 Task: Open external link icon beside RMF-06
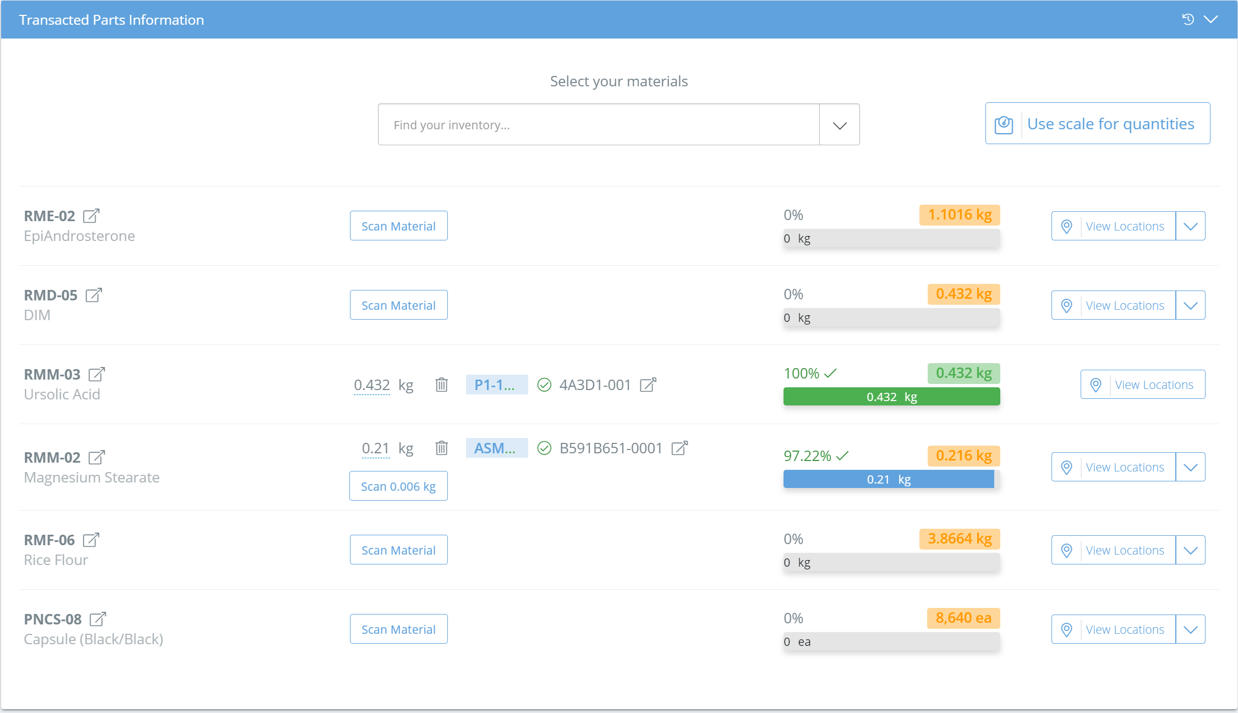click(91, 540)
